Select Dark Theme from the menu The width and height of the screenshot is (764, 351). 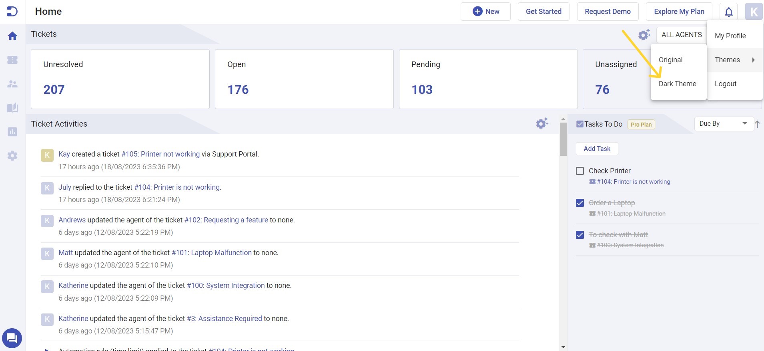pos(677,84)
